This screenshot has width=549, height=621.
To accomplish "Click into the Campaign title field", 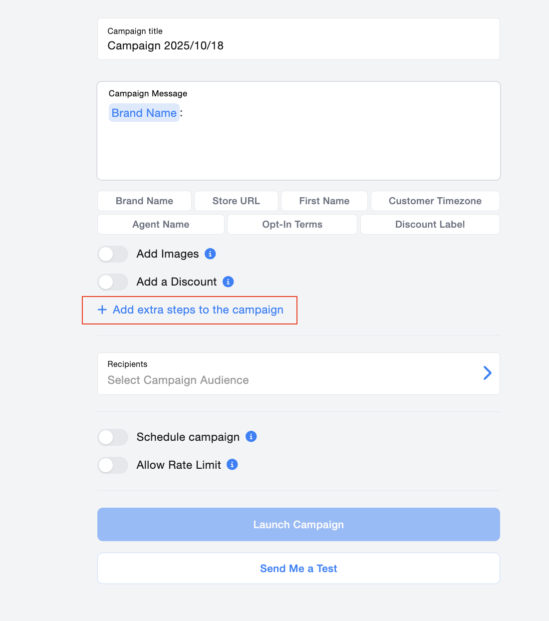I will (x=298, y=45).
